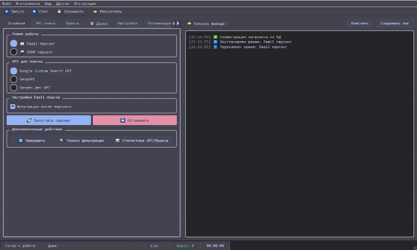
Task: Click the pink Остановить button
Action: click(x=135, y=120)
